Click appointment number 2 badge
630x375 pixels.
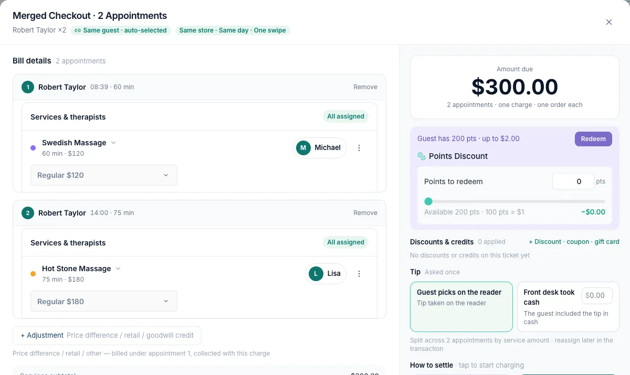[28, 213]
